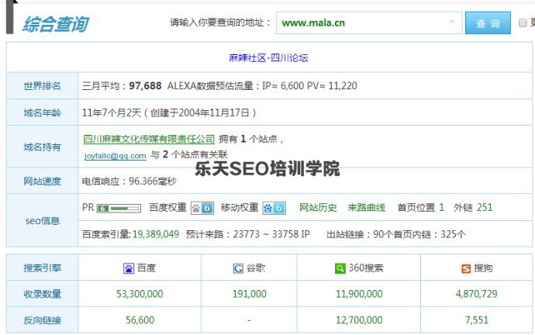Click the 域名持有 row label

click(x=42, y=147)
